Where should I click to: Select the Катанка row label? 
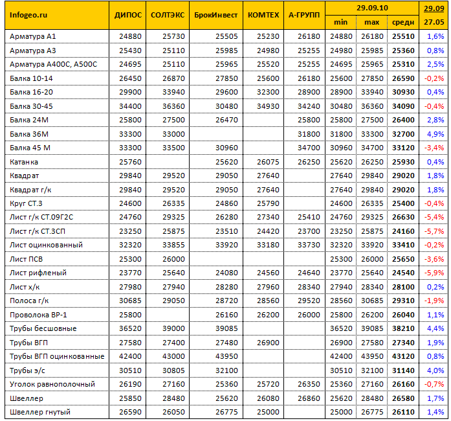pyautogui.click(x=24, y=162)
